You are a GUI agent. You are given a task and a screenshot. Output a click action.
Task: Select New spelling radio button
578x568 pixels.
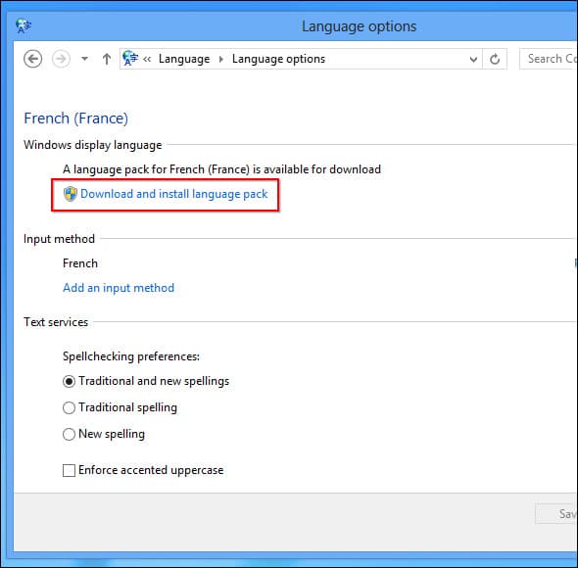69,435
